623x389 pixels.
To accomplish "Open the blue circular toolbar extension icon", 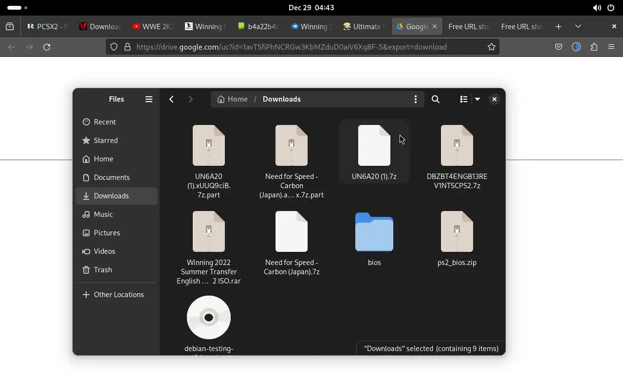I will [x=576, y=47].
